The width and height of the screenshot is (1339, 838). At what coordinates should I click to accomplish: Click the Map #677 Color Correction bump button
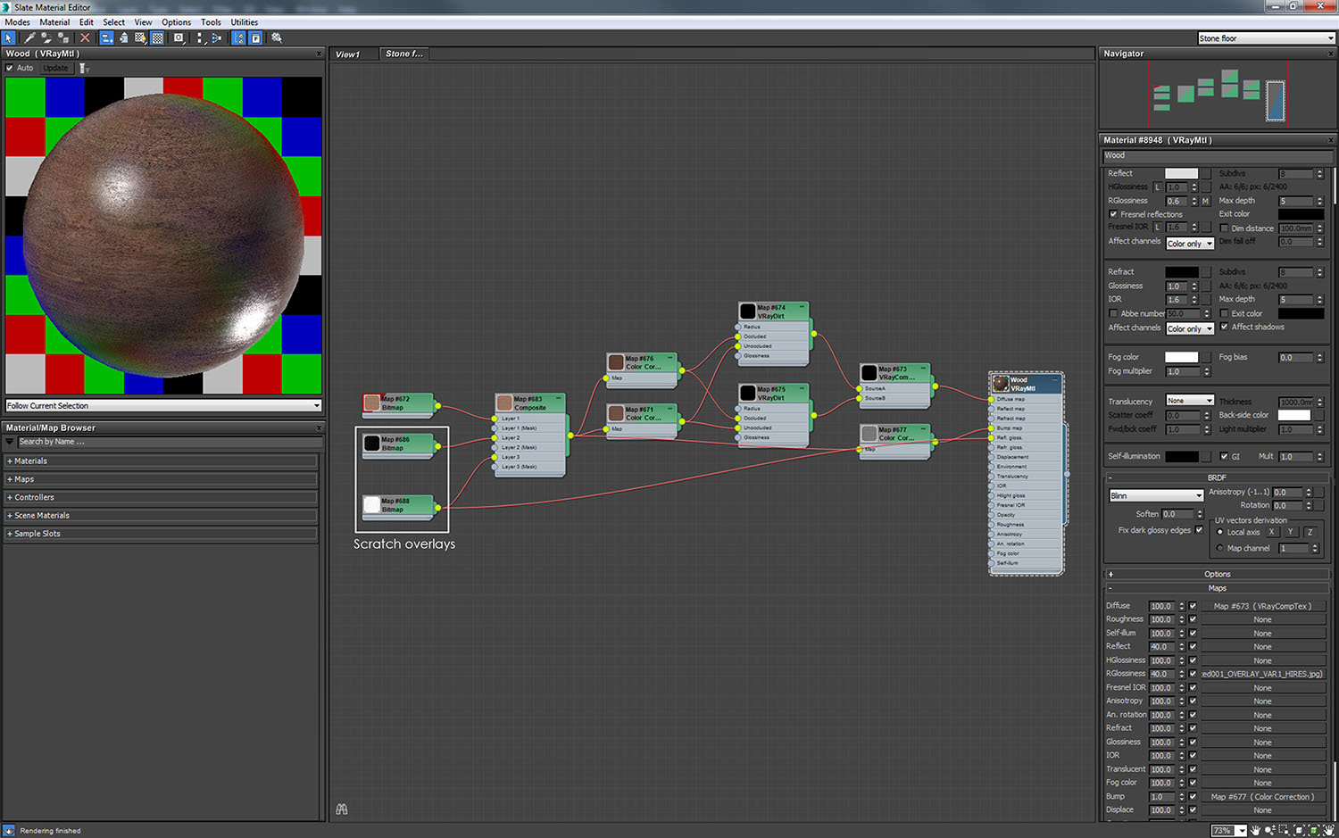(1262, 797)
